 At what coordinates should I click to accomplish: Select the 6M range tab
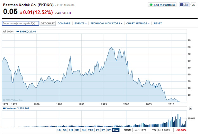coord(84,130)
